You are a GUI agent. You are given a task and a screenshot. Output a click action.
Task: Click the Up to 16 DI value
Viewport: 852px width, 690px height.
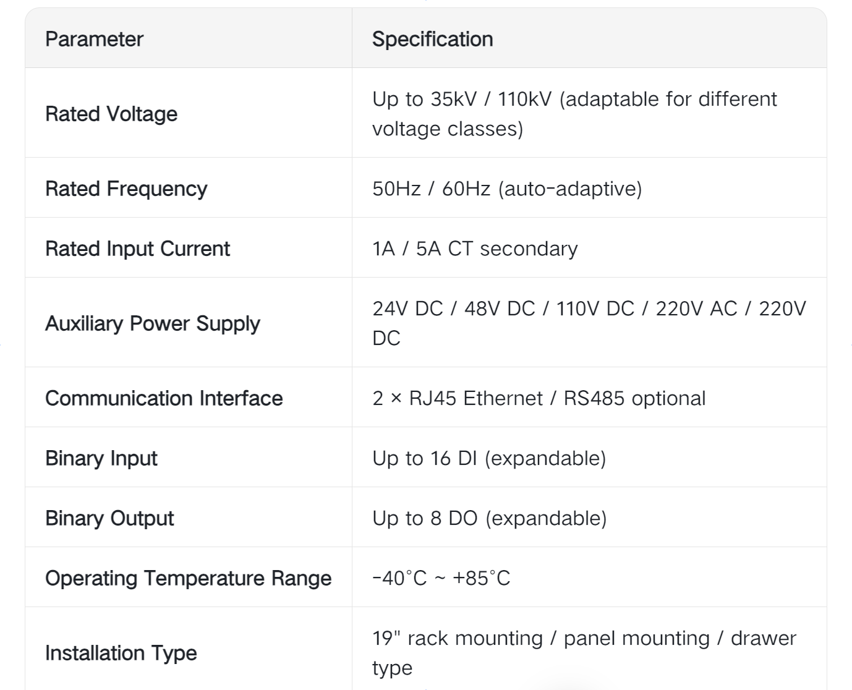point(489,458)
